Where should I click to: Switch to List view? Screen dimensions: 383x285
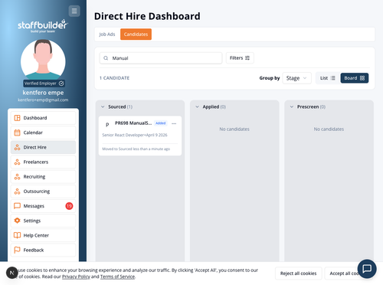coord(328,78)
